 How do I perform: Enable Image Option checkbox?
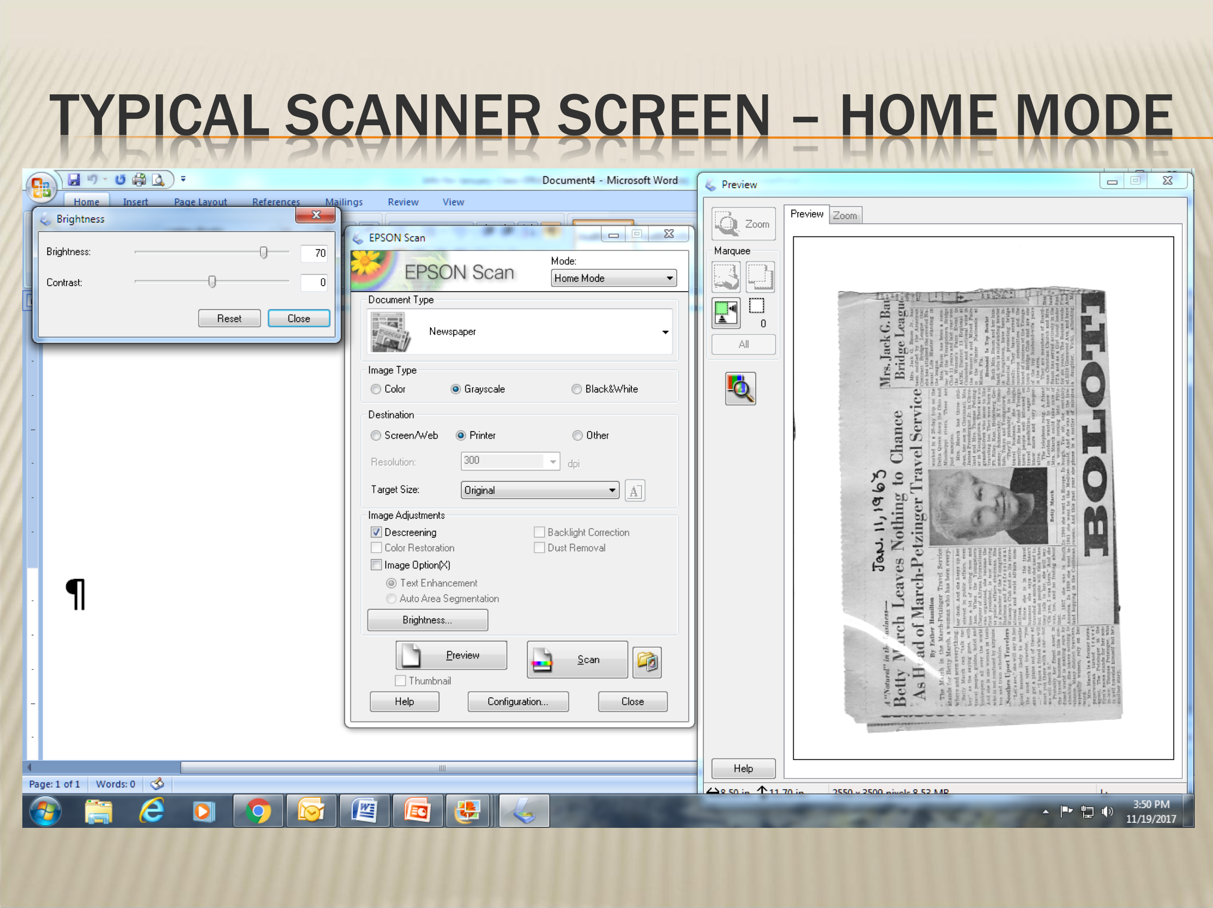click(376, 565)
